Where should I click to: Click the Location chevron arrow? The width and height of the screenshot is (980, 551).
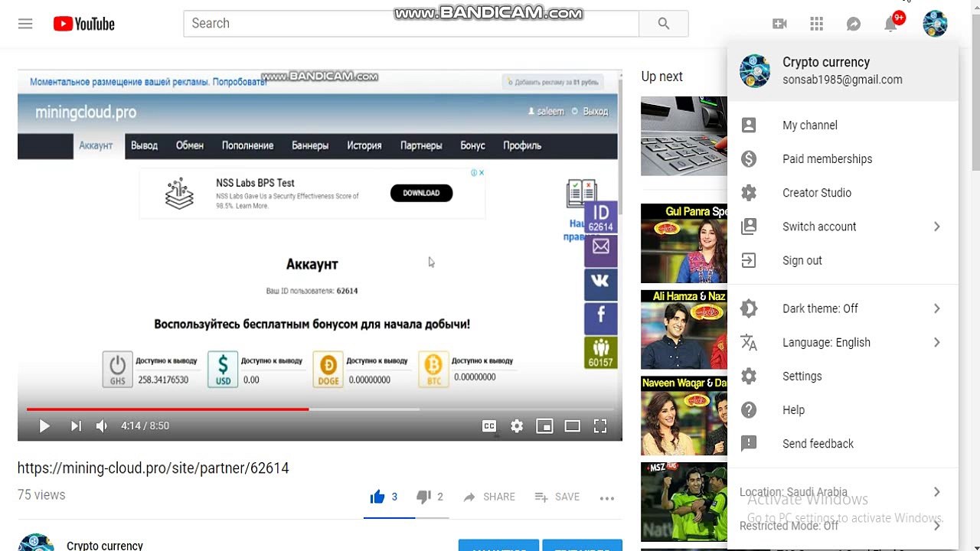(x=936, y=492)
